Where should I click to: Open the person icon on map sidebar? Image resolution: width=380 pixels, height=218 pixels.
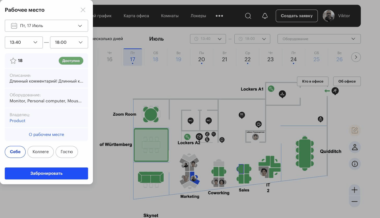pos(355,147)
